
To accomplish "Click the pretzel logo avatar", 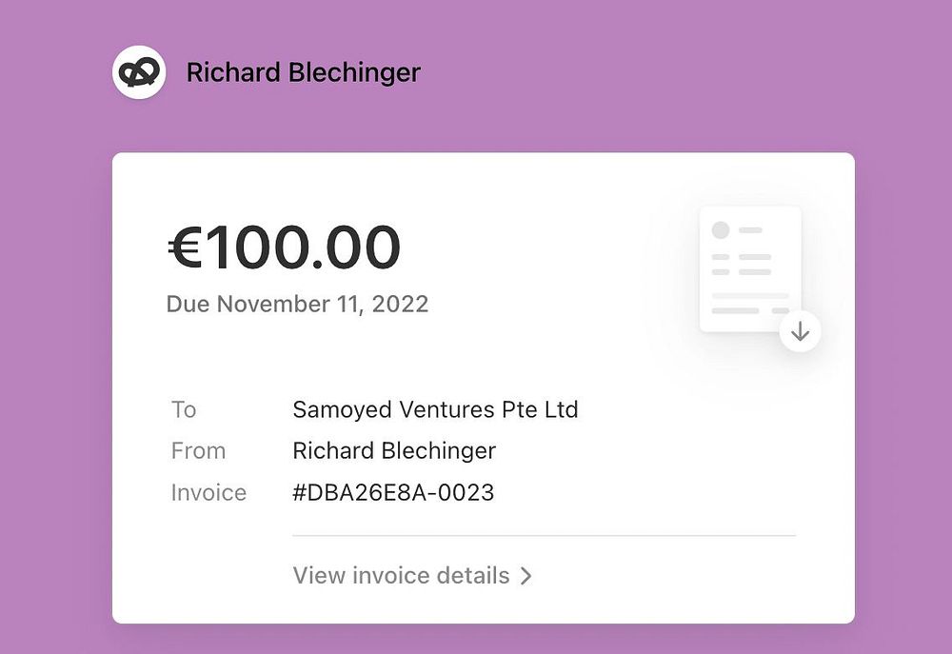I will click(139, 72).
